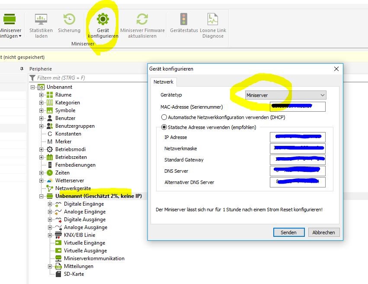Select the Analoge Ausgänge icon
Image resolution: width=368 pixels, height=284 pixels.
click(58, 227)
